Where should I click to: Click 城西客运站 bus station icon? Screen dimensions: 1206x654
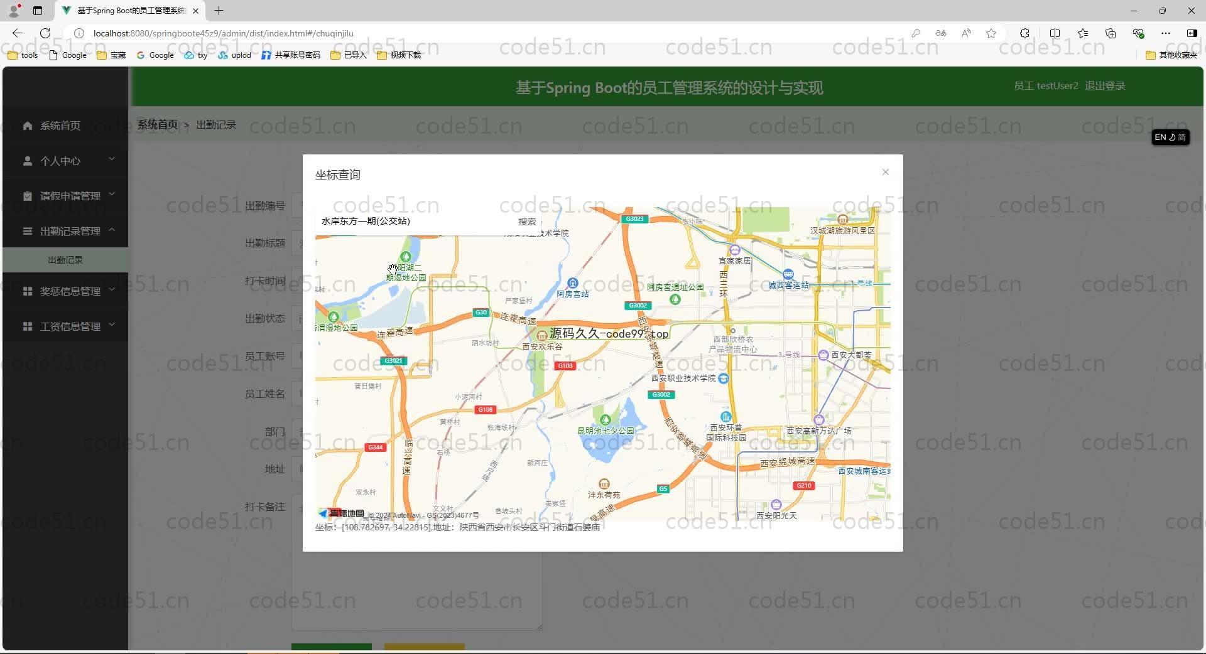pos(788,274)
